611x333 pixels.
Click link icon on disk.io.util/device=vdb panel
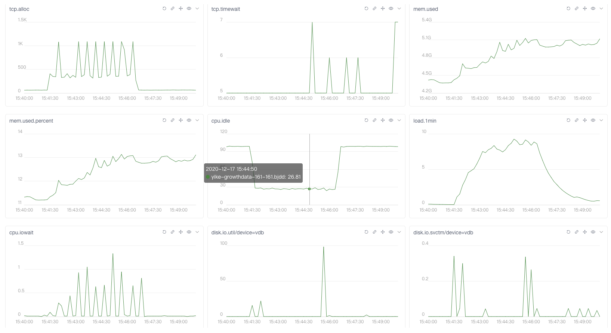point(374,232)
